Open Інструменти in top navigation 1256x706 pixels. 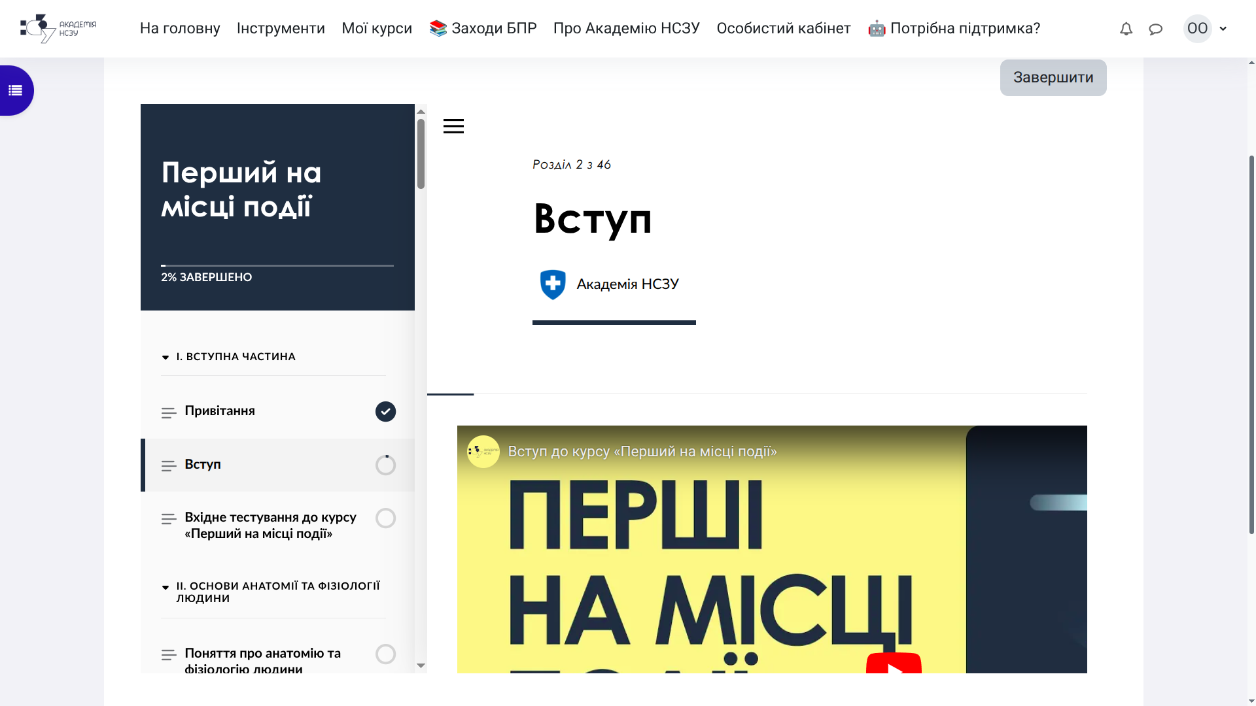coord(281,29)
